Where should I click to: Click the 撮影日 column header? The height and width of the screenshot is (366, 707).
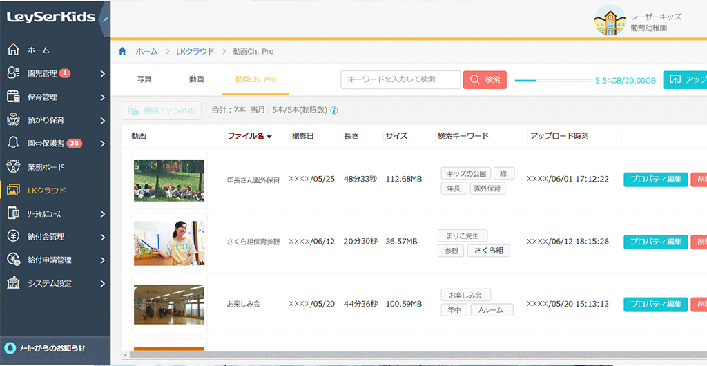click(x=302, y=136)
